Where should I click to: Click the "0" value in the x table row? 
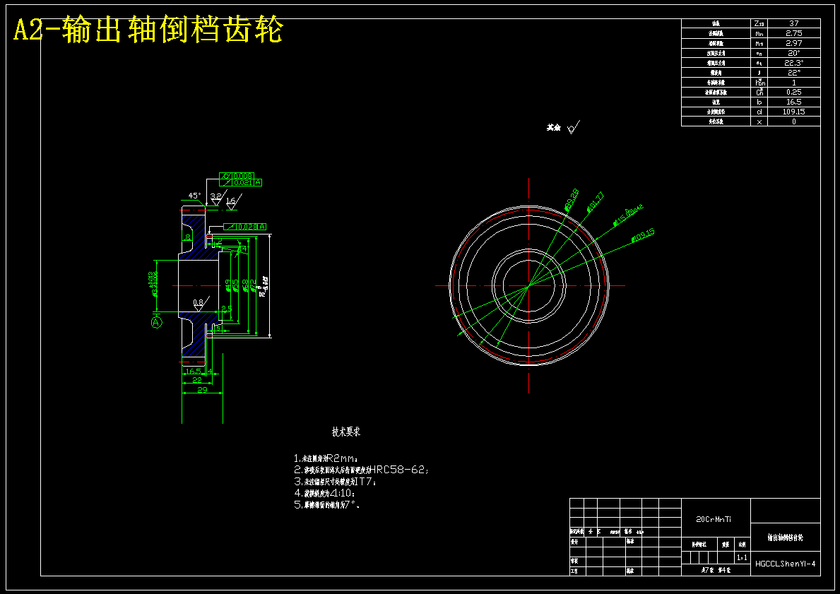point(794,121)
